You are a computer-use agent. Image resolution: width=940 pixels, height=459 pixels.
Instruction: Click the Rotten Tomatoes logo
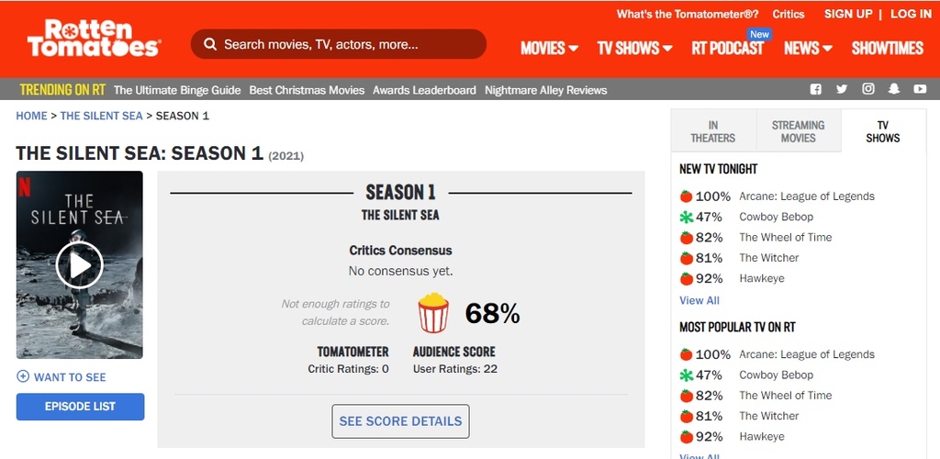tap(94, 39)
